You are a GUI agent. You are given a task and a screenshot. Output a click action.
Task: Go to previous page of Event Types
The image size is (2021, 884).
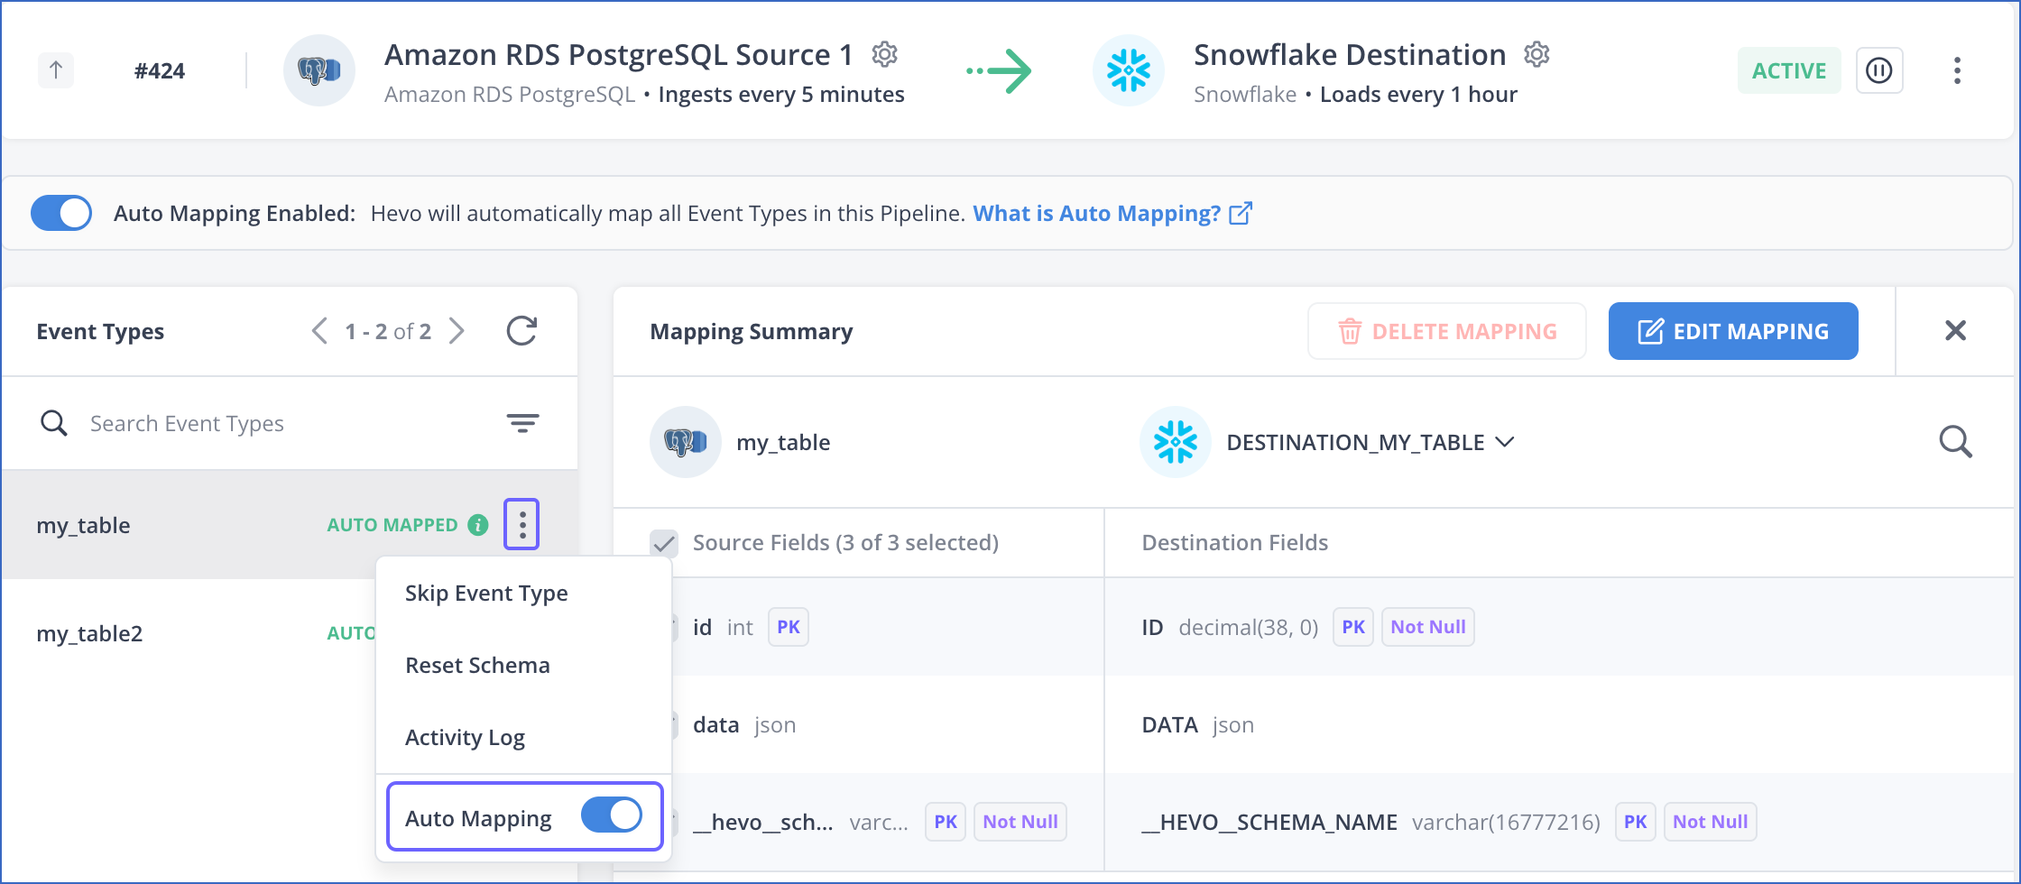click(x=319, y=331)
